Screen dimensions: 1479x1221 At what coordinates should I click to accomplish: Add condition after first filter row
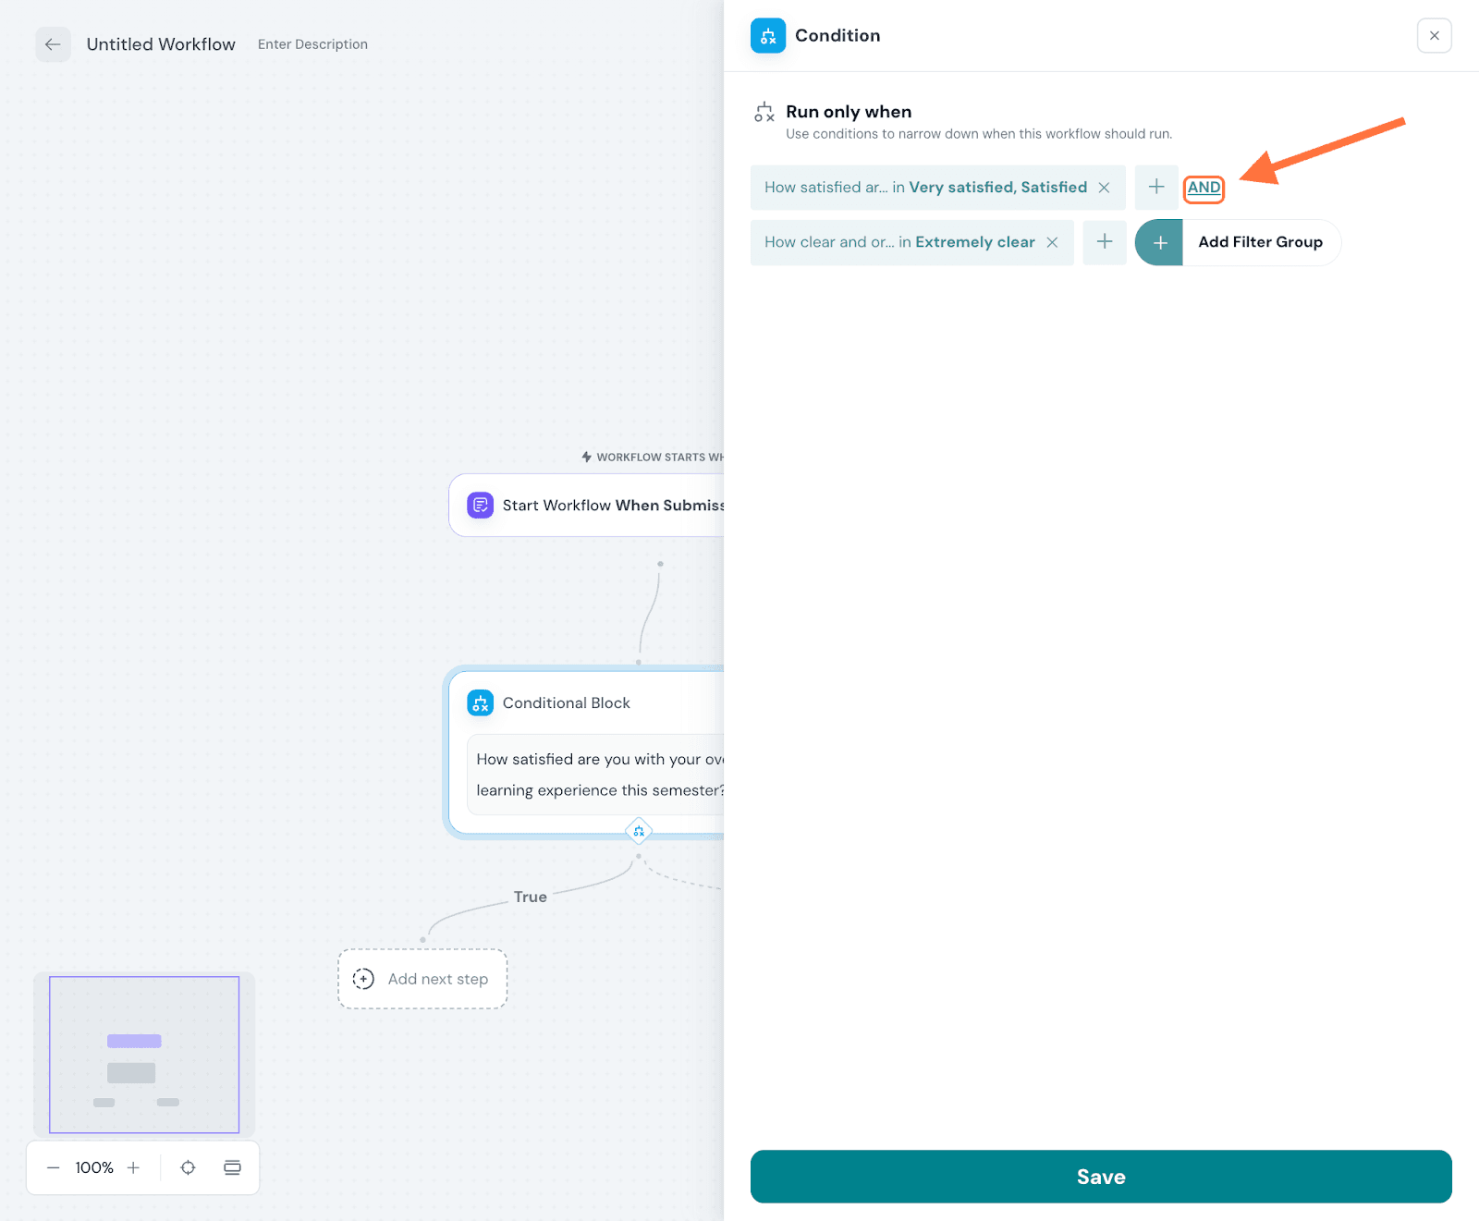(1155, 188)
